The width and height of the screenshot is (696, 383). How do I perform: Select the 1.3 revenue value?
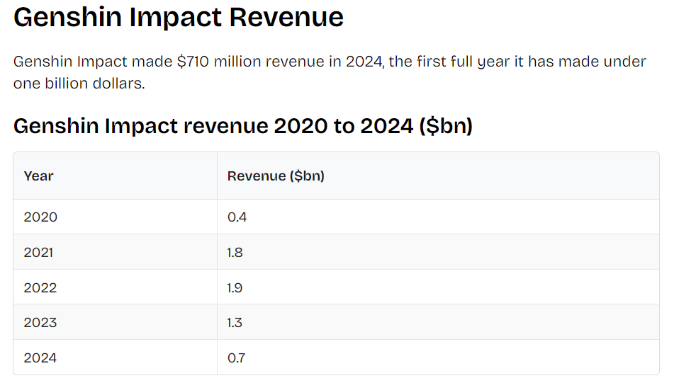[235, 323]
